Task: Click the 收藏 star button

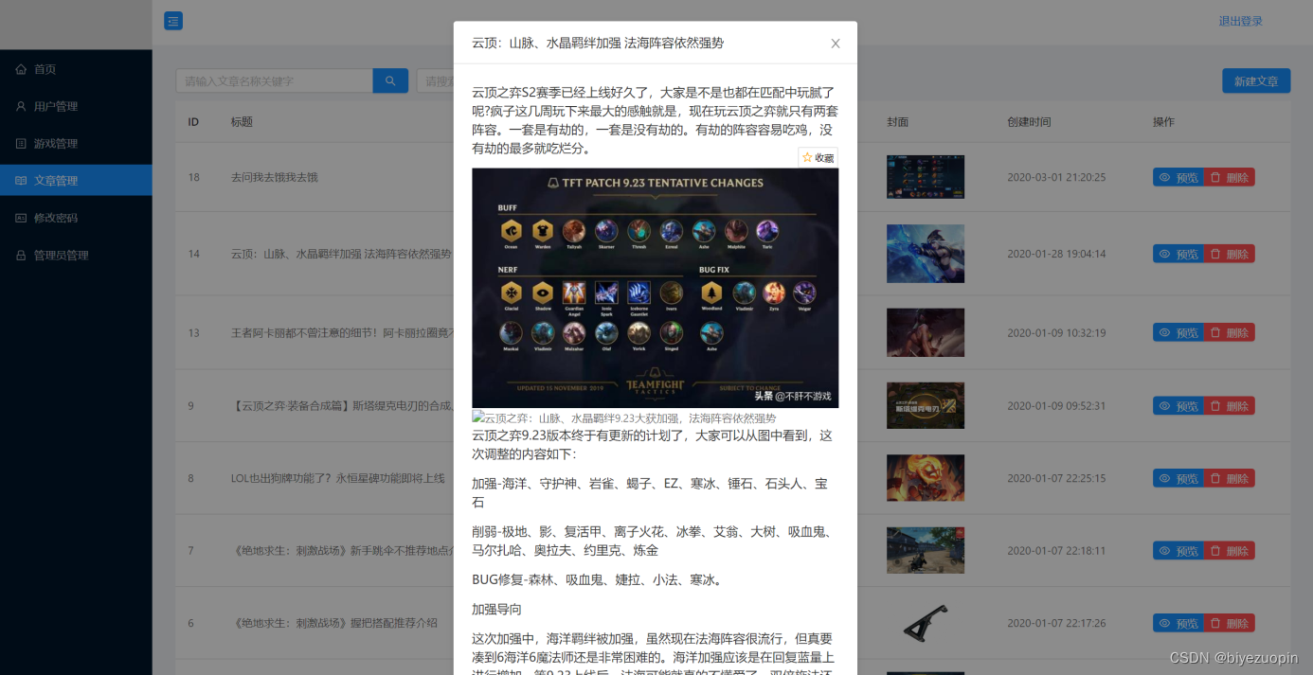Action: pyautogui.click(x=818, y=157)
